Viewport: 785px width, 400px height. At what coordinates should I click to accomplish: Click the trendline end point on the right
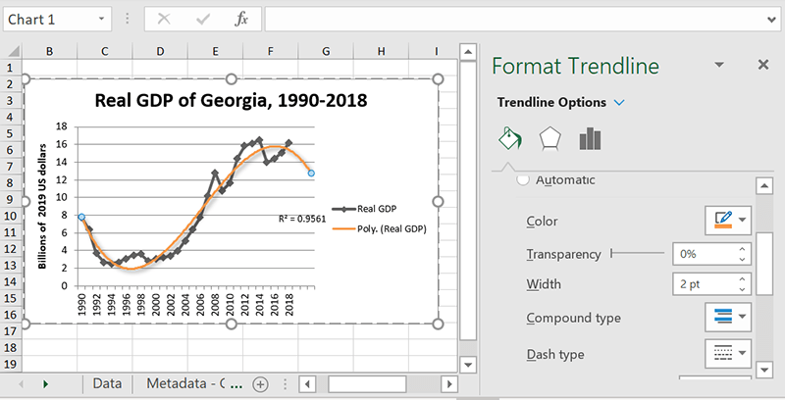point(311,173)
